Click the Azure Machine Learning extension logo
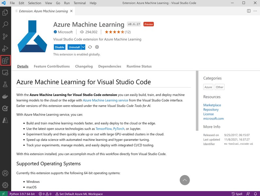This screenshot has width=260, height=196. click(32, 36)
